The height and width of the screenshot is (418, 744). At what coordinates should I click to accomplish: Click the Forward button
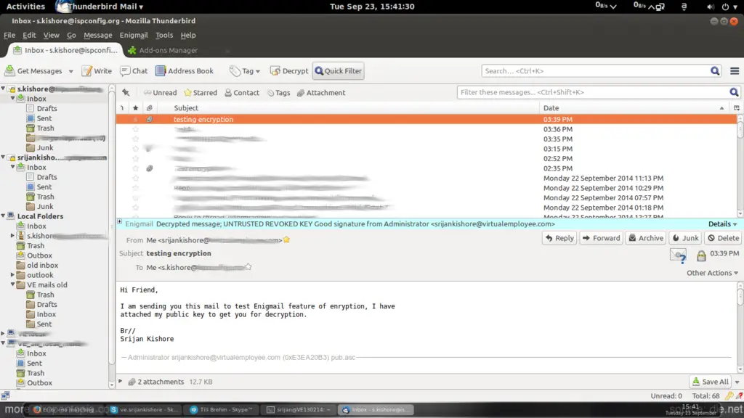pos(601,238)
